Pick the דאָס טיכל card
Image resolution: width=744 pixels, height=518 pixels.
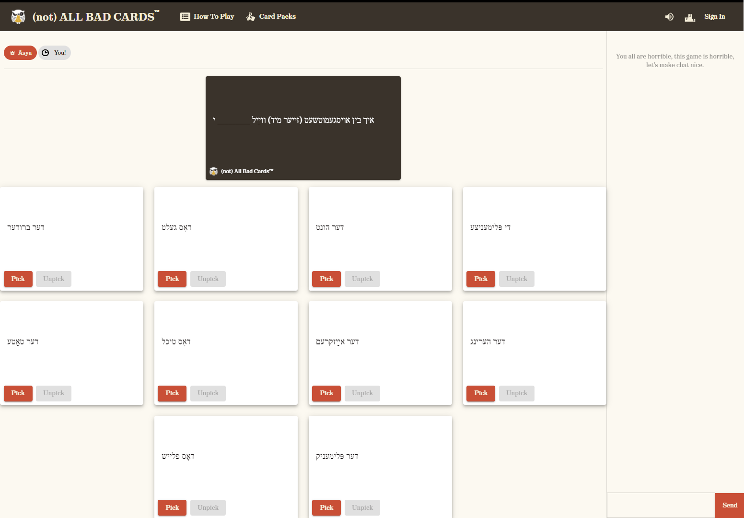pyautogui.click(x=173, y=393)
